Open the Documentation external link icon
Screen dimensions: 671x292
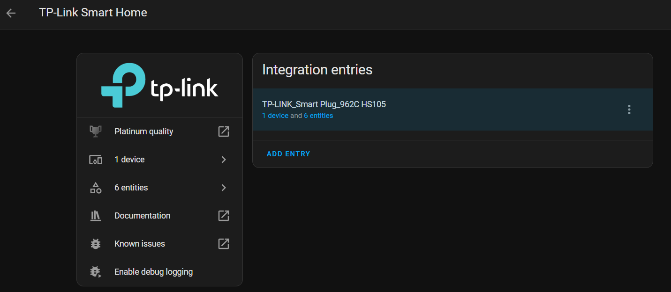224,216
